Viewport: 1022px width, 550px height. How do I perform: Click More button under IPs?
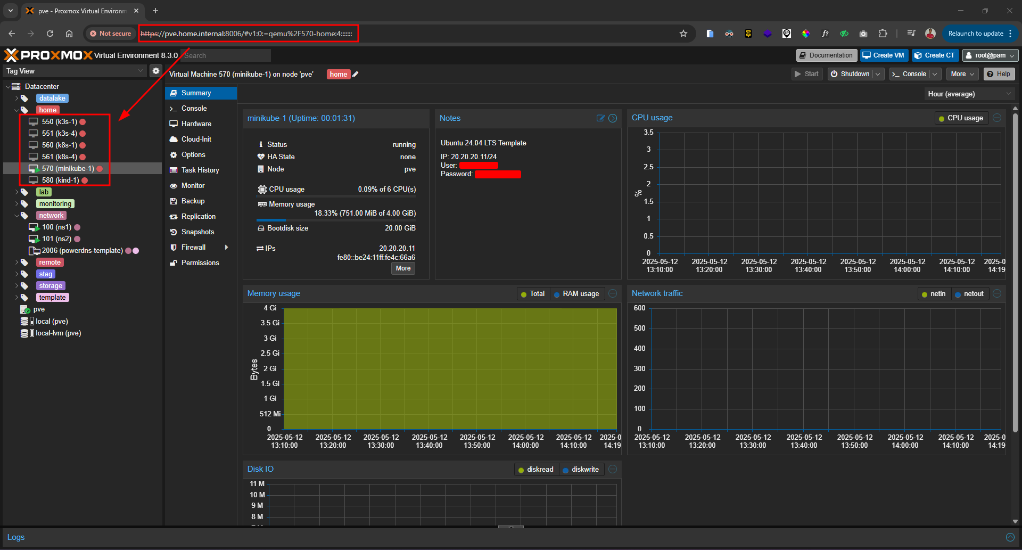[403, 268]
